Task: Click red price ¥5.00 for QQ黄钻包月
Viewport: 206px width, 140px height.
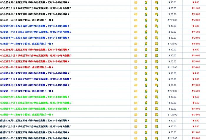Action: click(x=196, y=26)
